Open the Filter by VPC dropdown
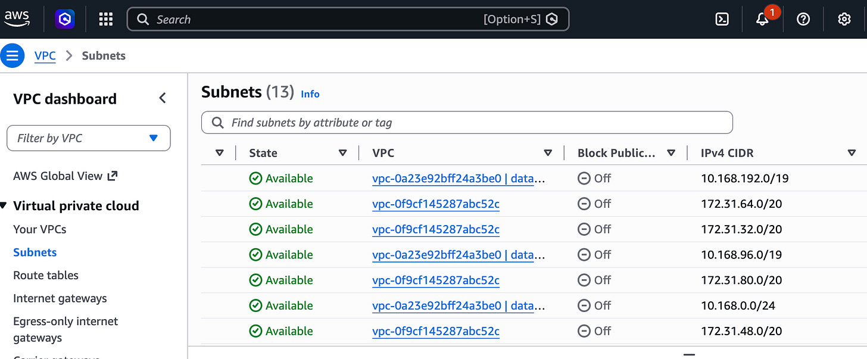The image size is (867, 359). coord(89,138)
